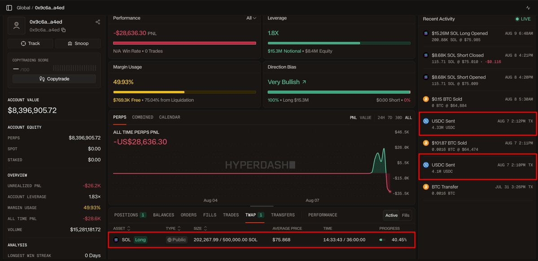Image resolution: width=538 pixels, height=261 pixels.
Task: Click the TWAP progress bar at 40.45%
Action: (x=382, y=240)
